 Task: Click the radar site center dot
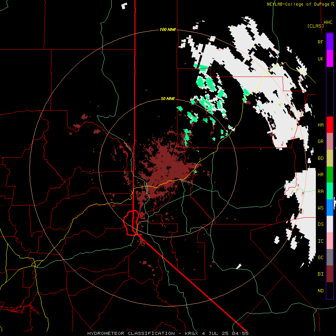[x=168, y=168]
